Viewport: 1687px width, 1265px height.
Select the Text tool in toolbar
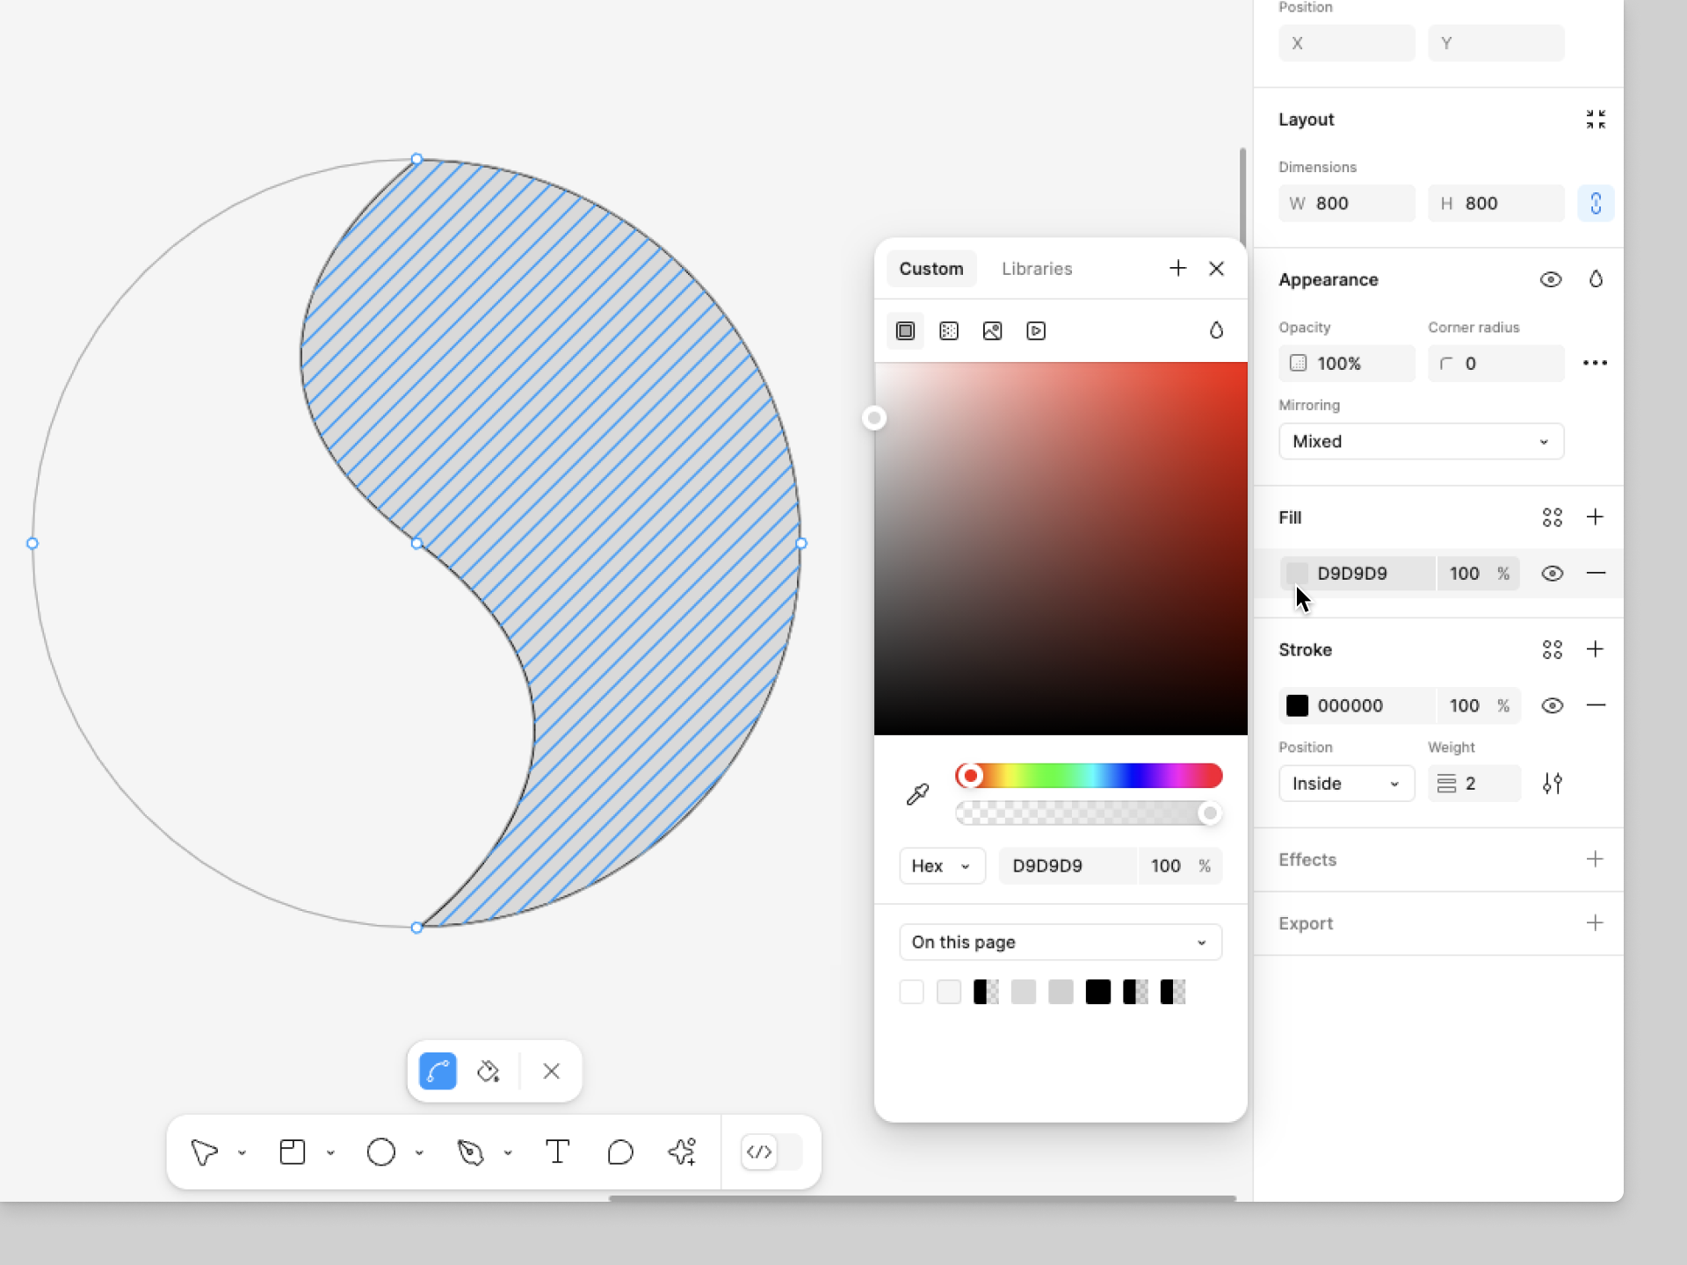(x=557, y=1152)
